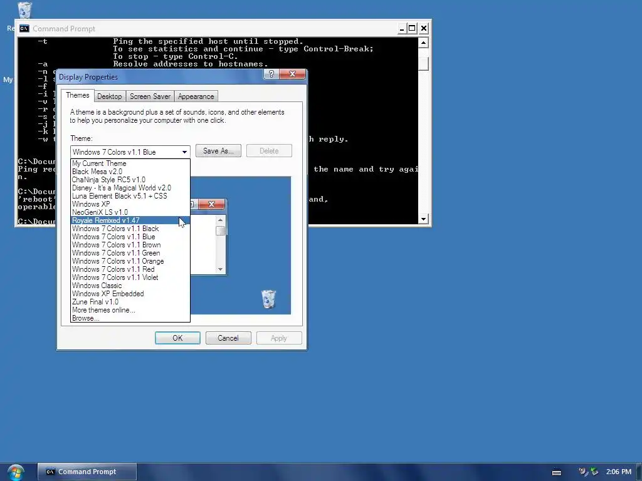Open the Windows Start orb
This screenshot has height=481, width=642.
point(16,472)
